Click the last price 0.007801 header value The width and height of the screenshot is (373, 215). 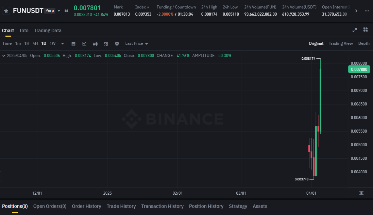pyautogui.click(x=87, y=8)
